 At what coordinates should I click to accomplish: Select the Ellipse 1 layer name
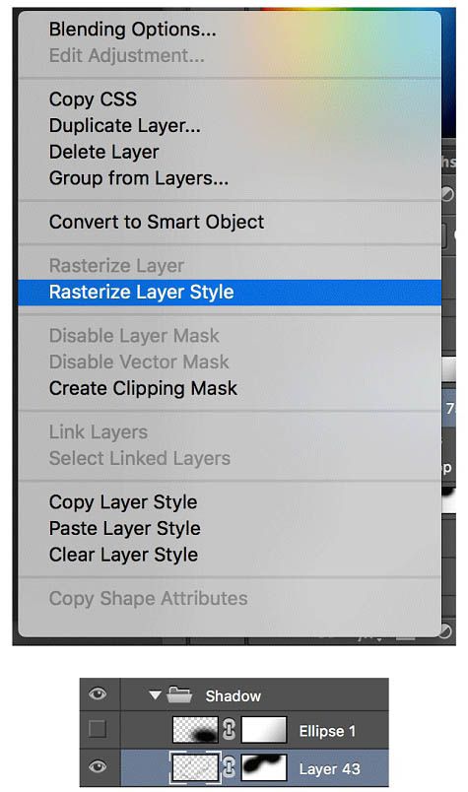click(x=327, y=731)
